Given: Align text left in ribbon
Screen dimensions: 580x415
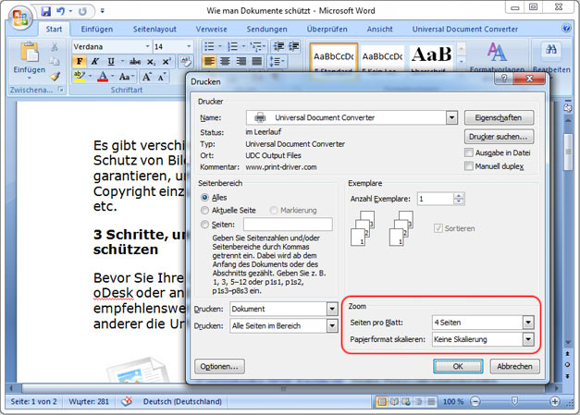Looking at the screenshot, I should [209, 61].
